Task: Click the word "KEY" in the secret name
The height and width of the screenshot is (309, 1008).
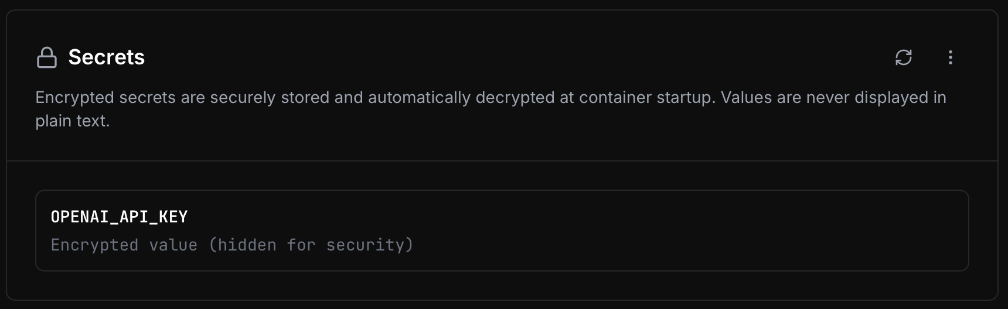Action: click(173, 217)
